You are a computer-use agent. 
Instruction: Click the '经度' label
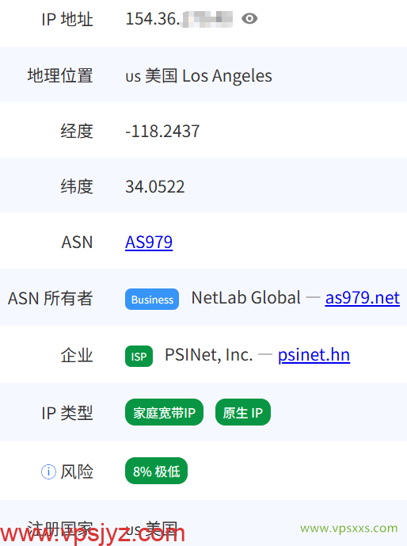pyautogui.click(x=77, y=132)
